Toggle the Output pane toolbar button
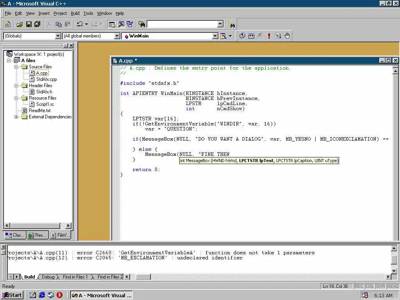The width and height of the screenshot is (400, 300). coord(121,24)
